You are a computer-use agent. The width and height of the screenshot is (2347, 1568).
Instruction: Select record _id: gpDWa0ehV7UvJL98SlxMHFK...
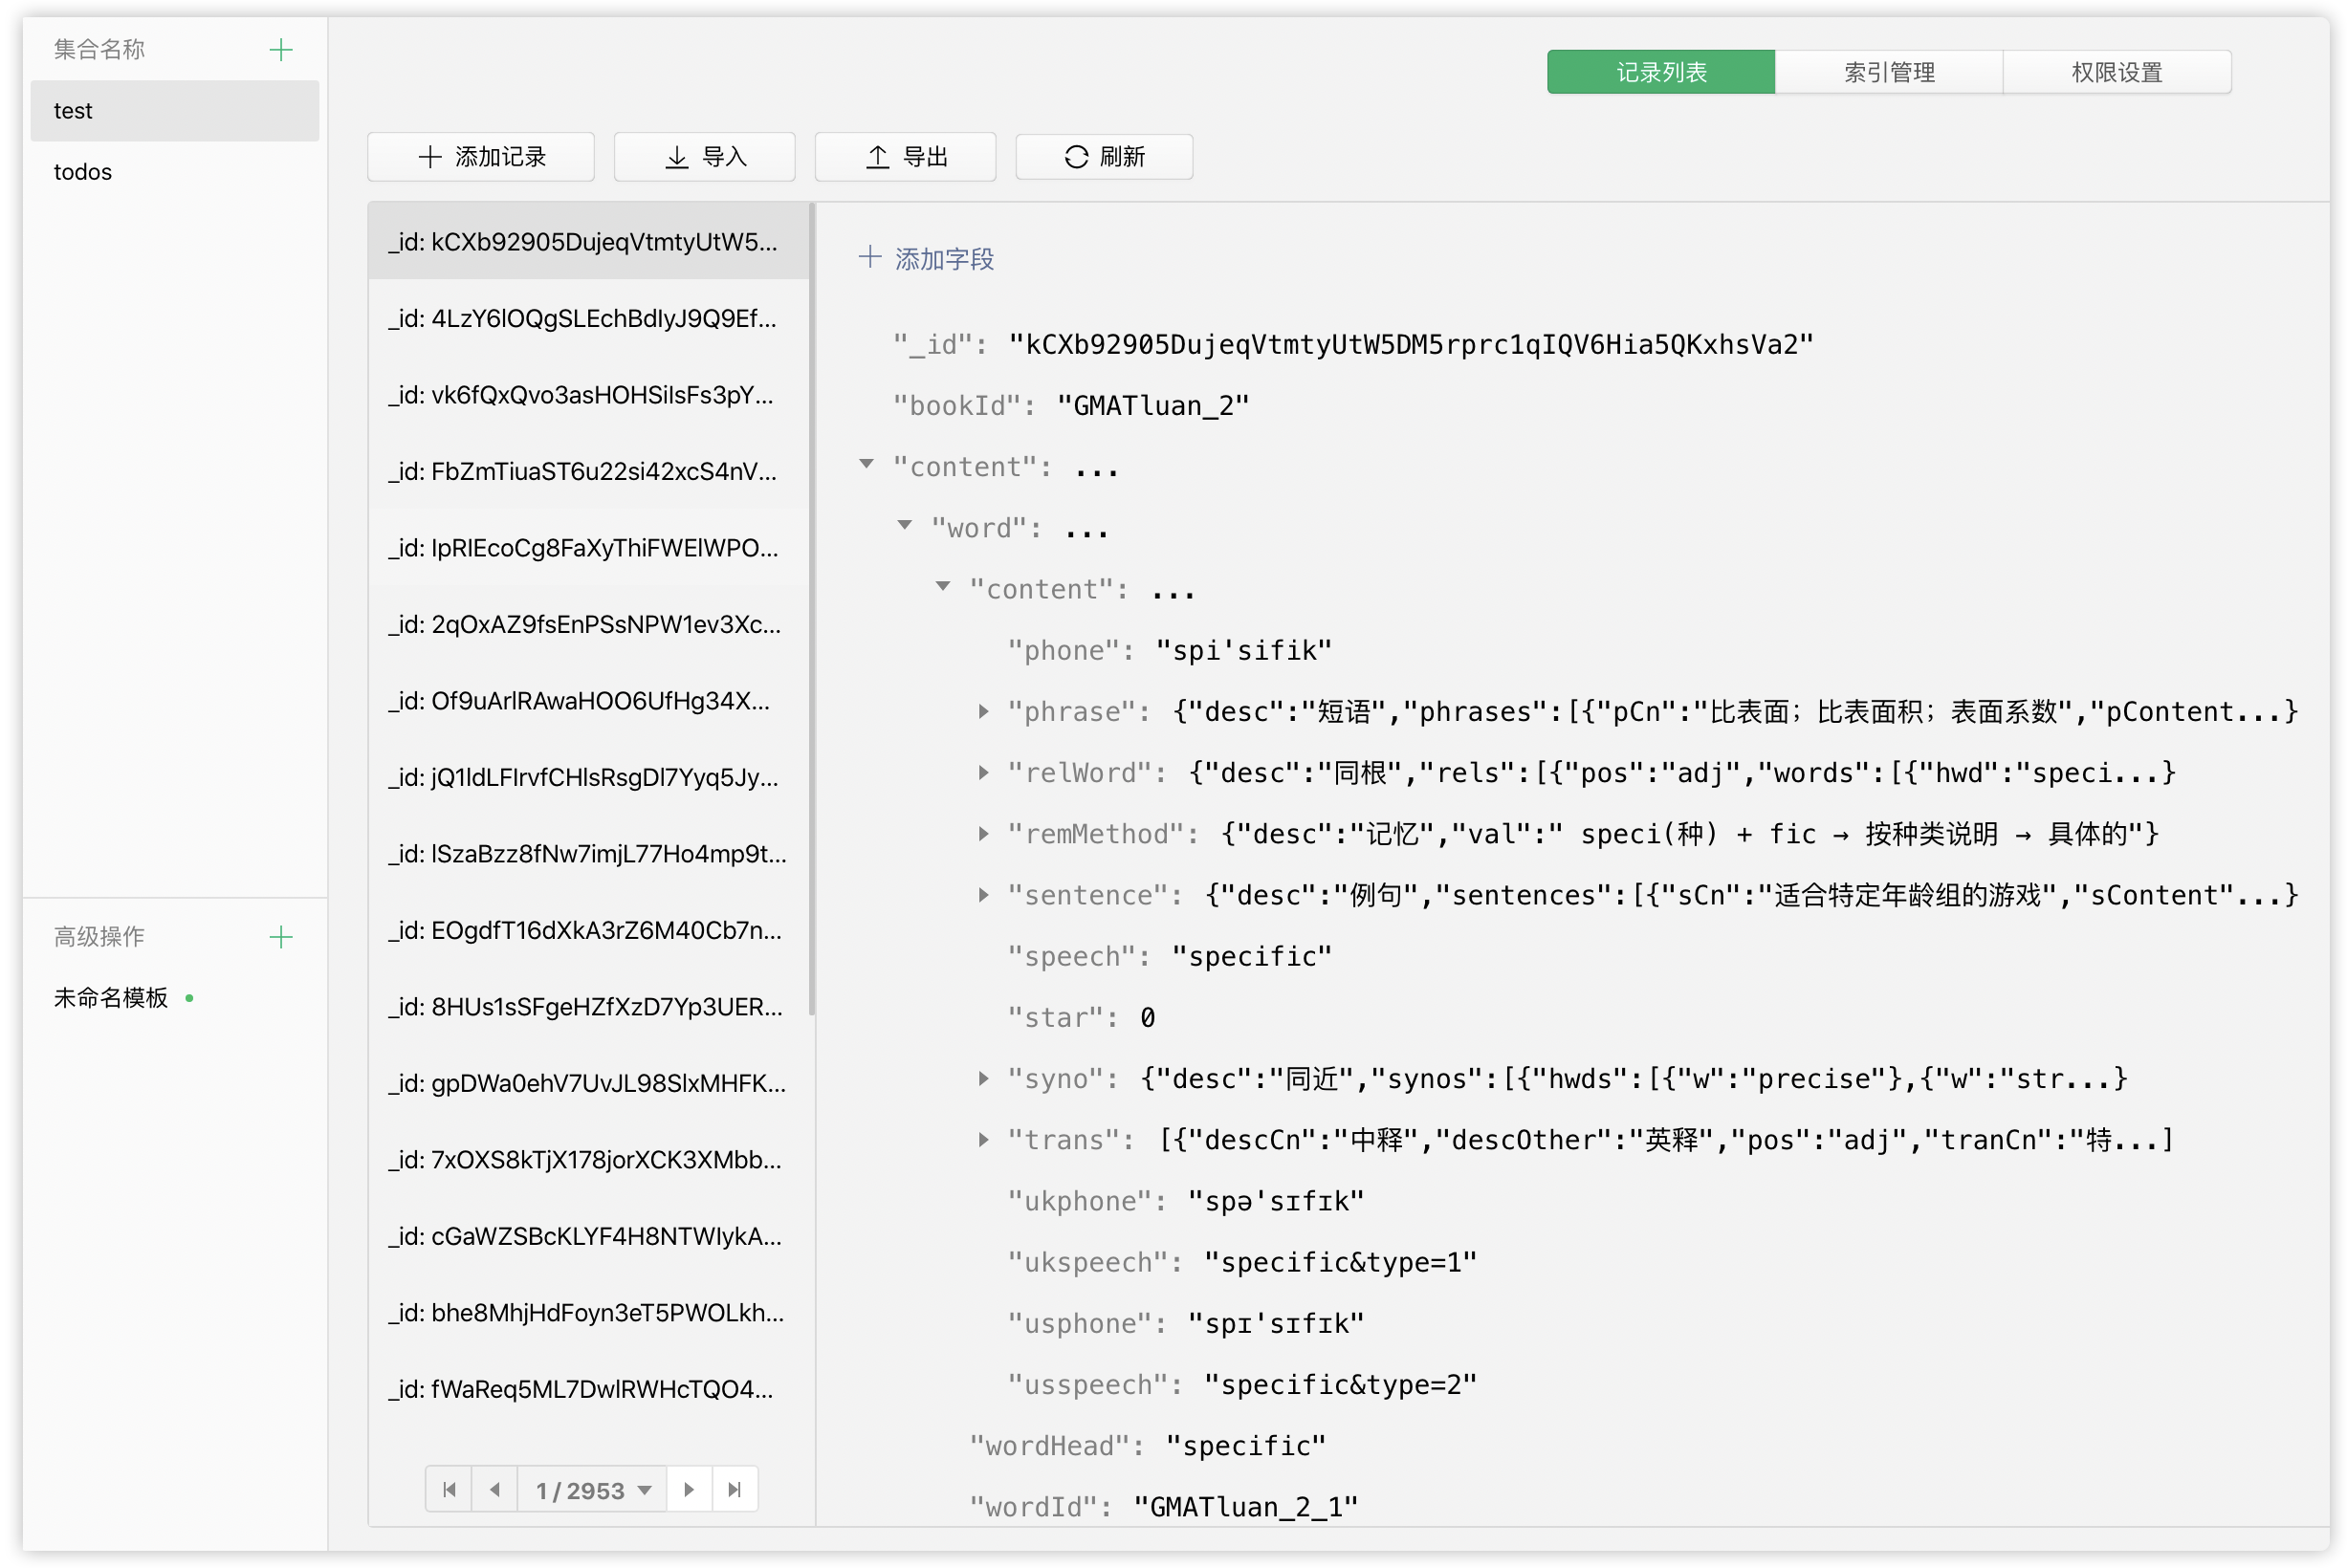click(x=588, y=1083)
